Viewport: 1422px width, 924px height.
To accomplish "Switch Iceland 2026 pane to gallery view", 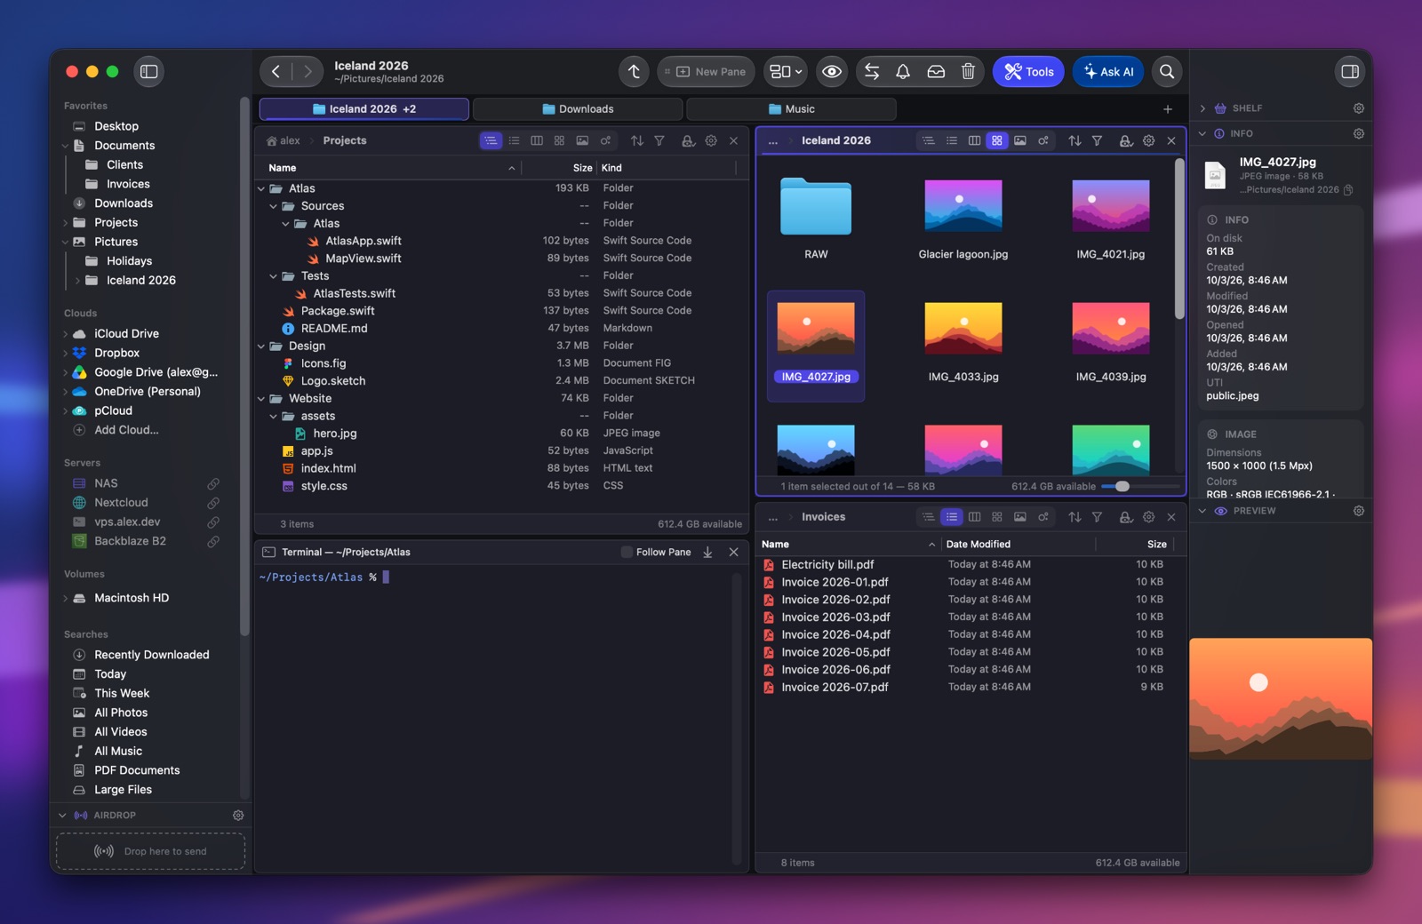I will 1020,140.
